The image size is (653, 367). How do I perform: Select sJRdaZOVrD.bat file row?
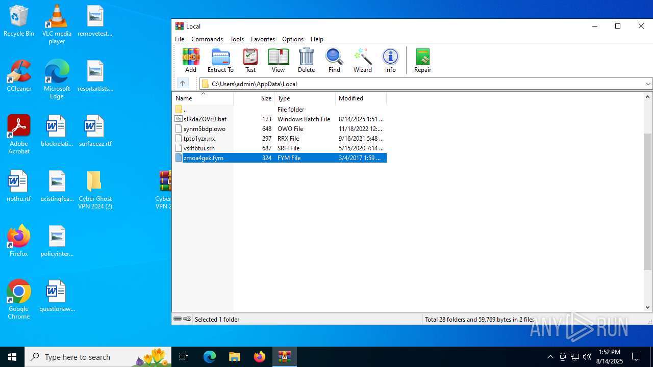280,119
